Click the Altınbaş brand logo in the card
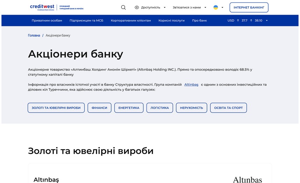Image resolution: width=300 pixels, height=183 pixels. [248, 180]
